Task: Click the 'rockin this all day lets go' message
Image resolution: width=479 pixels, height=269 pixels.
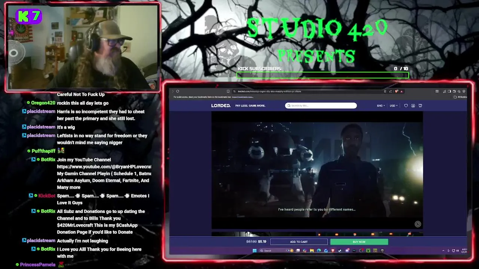Action: 83,103
